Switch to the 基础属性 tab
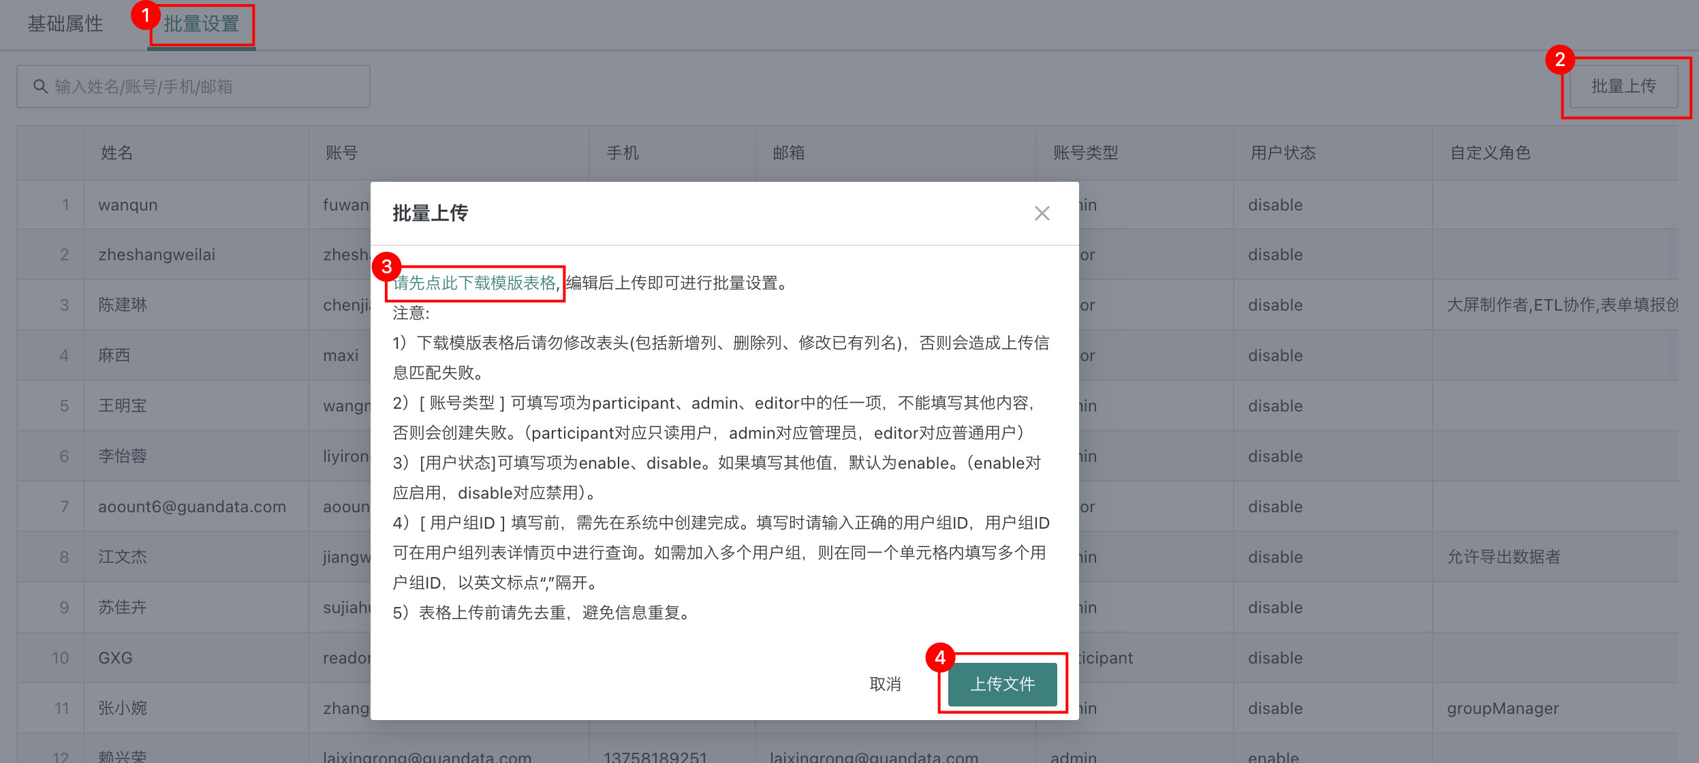 (x=65, y=25)
